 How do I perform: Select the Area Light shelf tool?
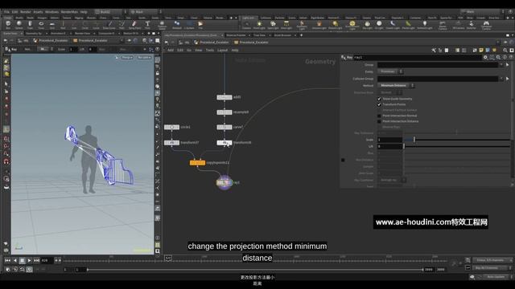[x=286, y=25]
